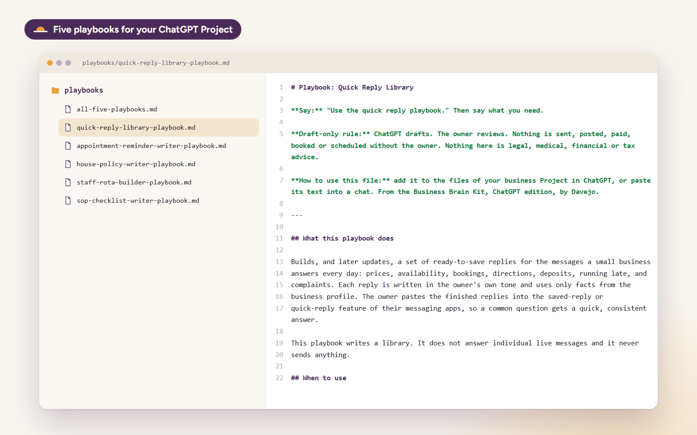
Task: Click the '## What this playbook does' heading
Action: 342,238
